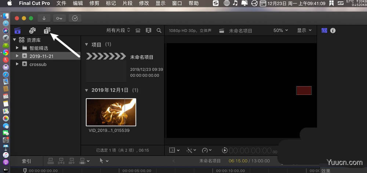
Task: Open the 文件 menu
Action: click(x=61, y=3)
